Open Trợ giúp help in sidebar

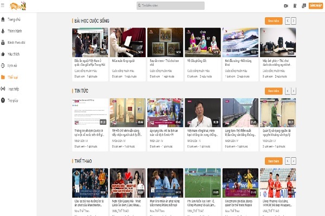(x=12, y=100)
